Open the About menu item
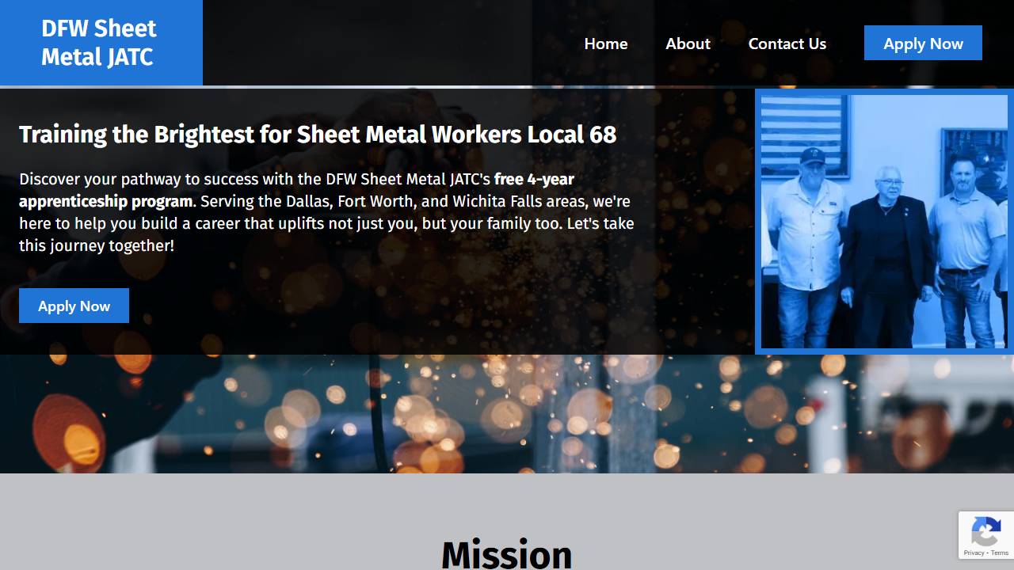Image resolution: width=1014 pixels, height=570 pixels. tap(688, 44)
